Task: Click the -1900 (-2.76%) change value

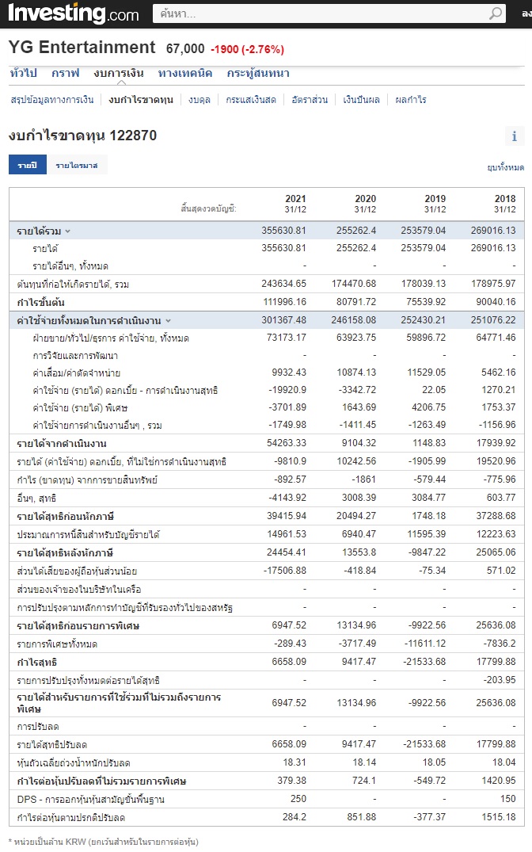Action: [248, 49]
